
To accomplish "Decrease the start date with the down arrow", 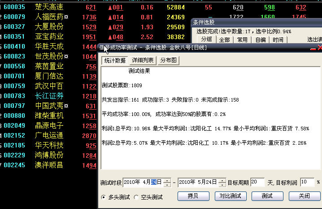I will coord(167,185).
